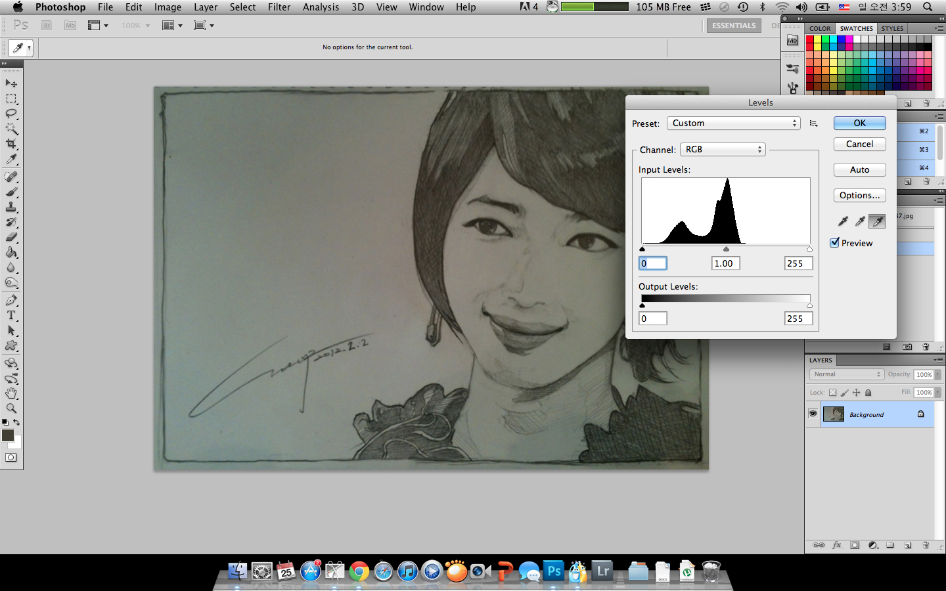Open the Filter menu
946x591 pixels.
click(x=279, y=7)
